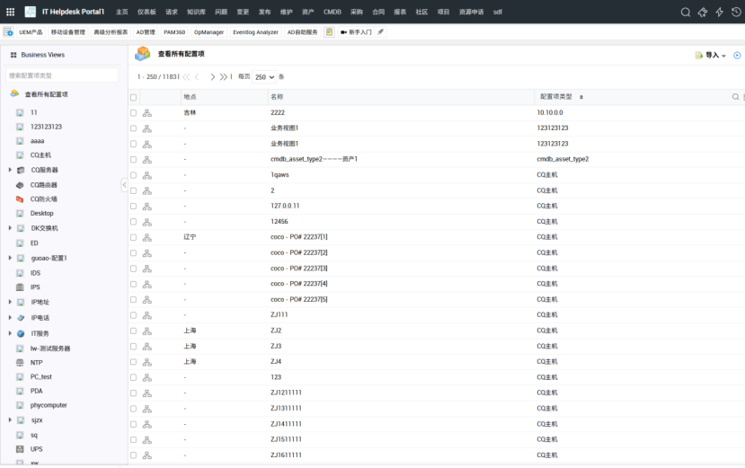Check the box for row ZJ1211111

[x=134, y=393]
